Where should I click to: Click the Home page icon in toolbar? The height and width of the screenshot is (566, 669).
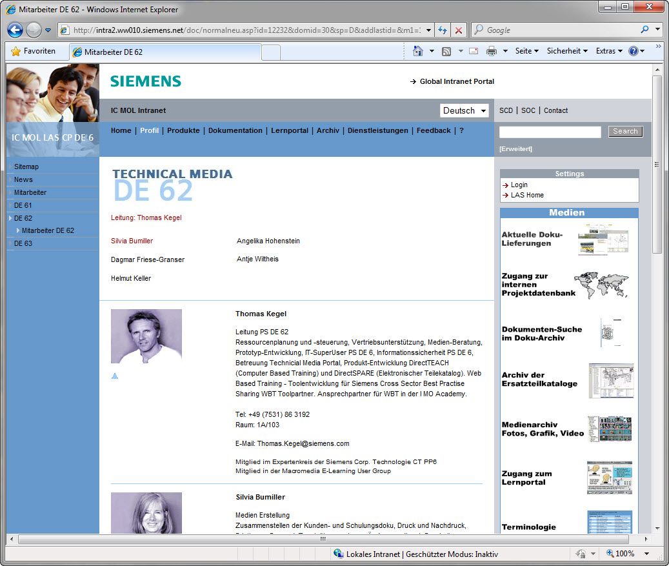point(418,51)
